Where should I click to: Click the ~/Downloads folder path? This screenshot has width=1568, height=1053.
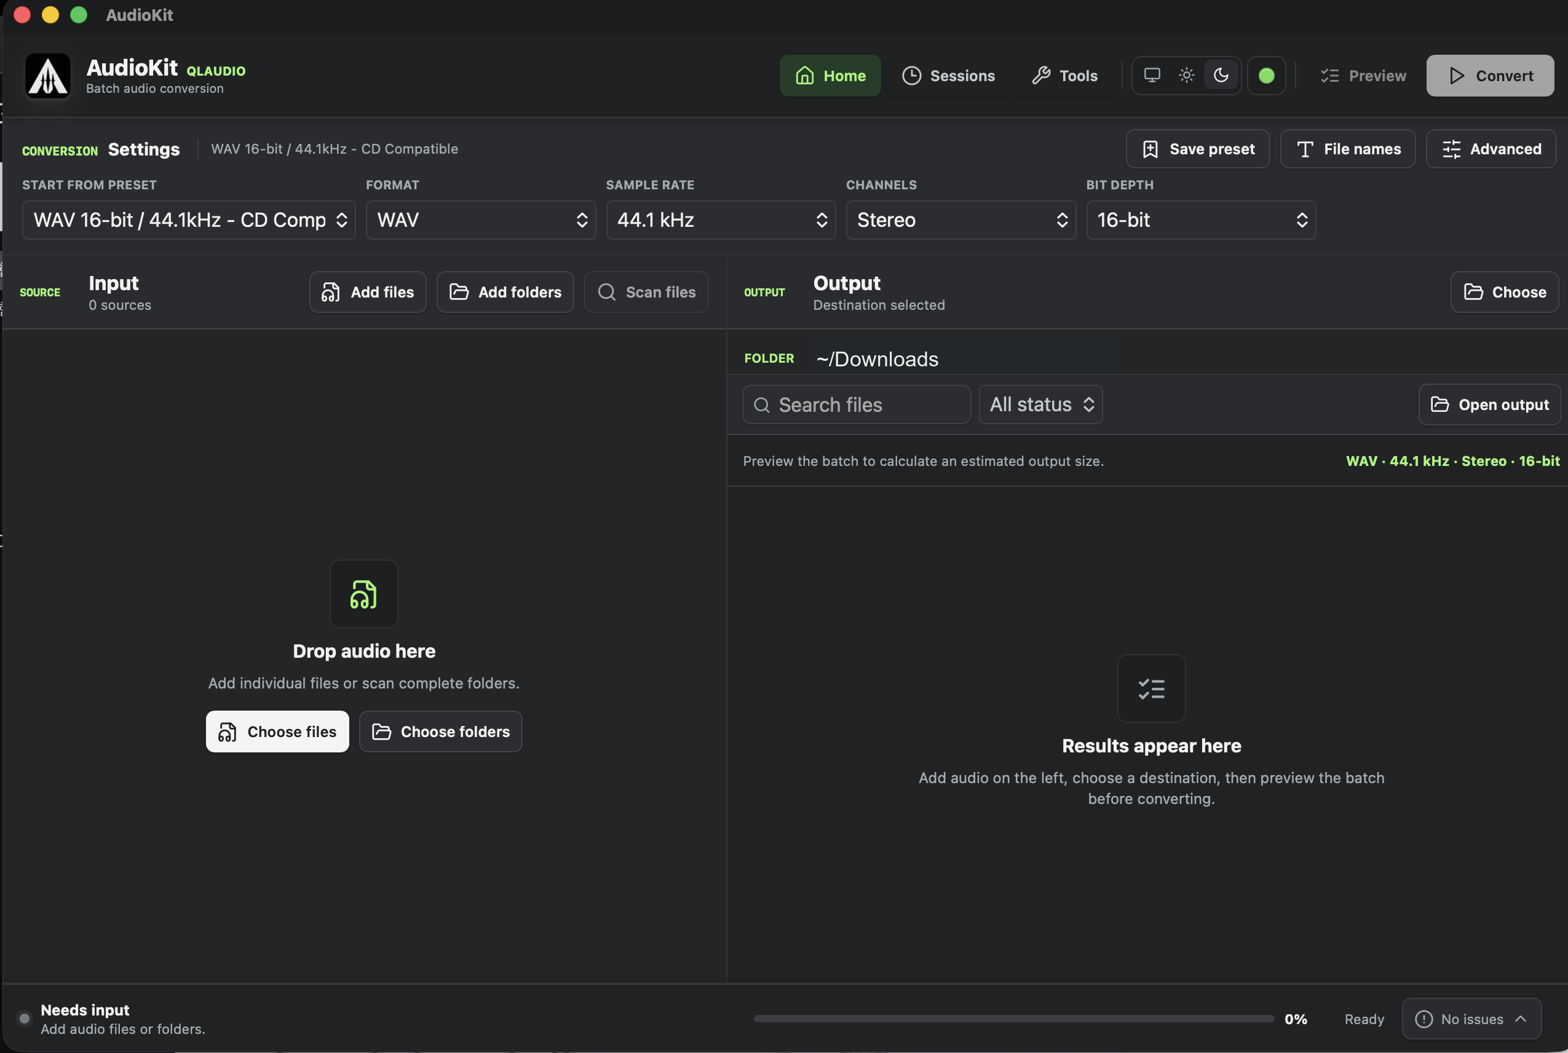[877, 359]
